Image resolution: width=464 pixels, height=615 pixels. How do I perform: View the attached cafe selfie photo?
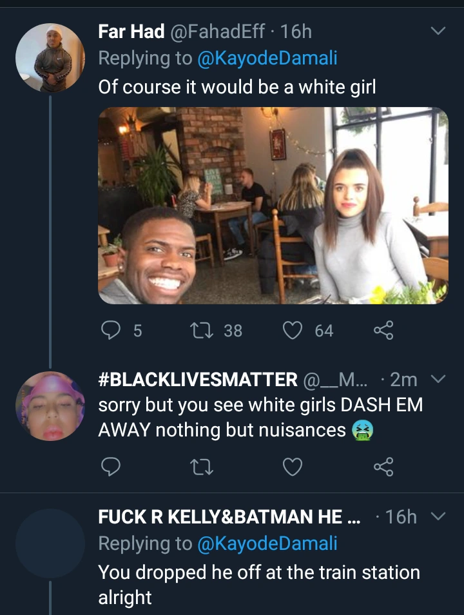click(273, 205)
